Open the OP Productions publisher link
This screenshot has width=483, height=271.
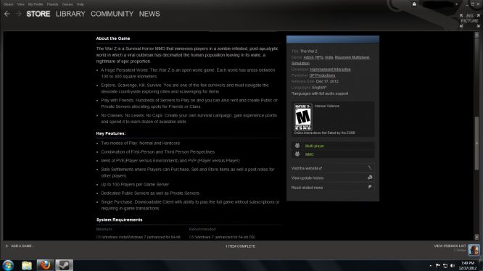(322, 75)
